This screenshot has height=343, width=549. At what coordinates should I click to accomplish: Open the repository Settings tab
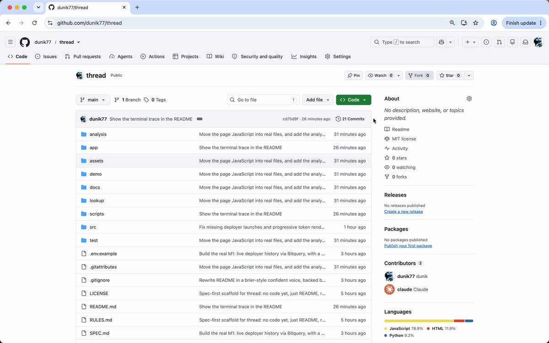click(338, 56)
